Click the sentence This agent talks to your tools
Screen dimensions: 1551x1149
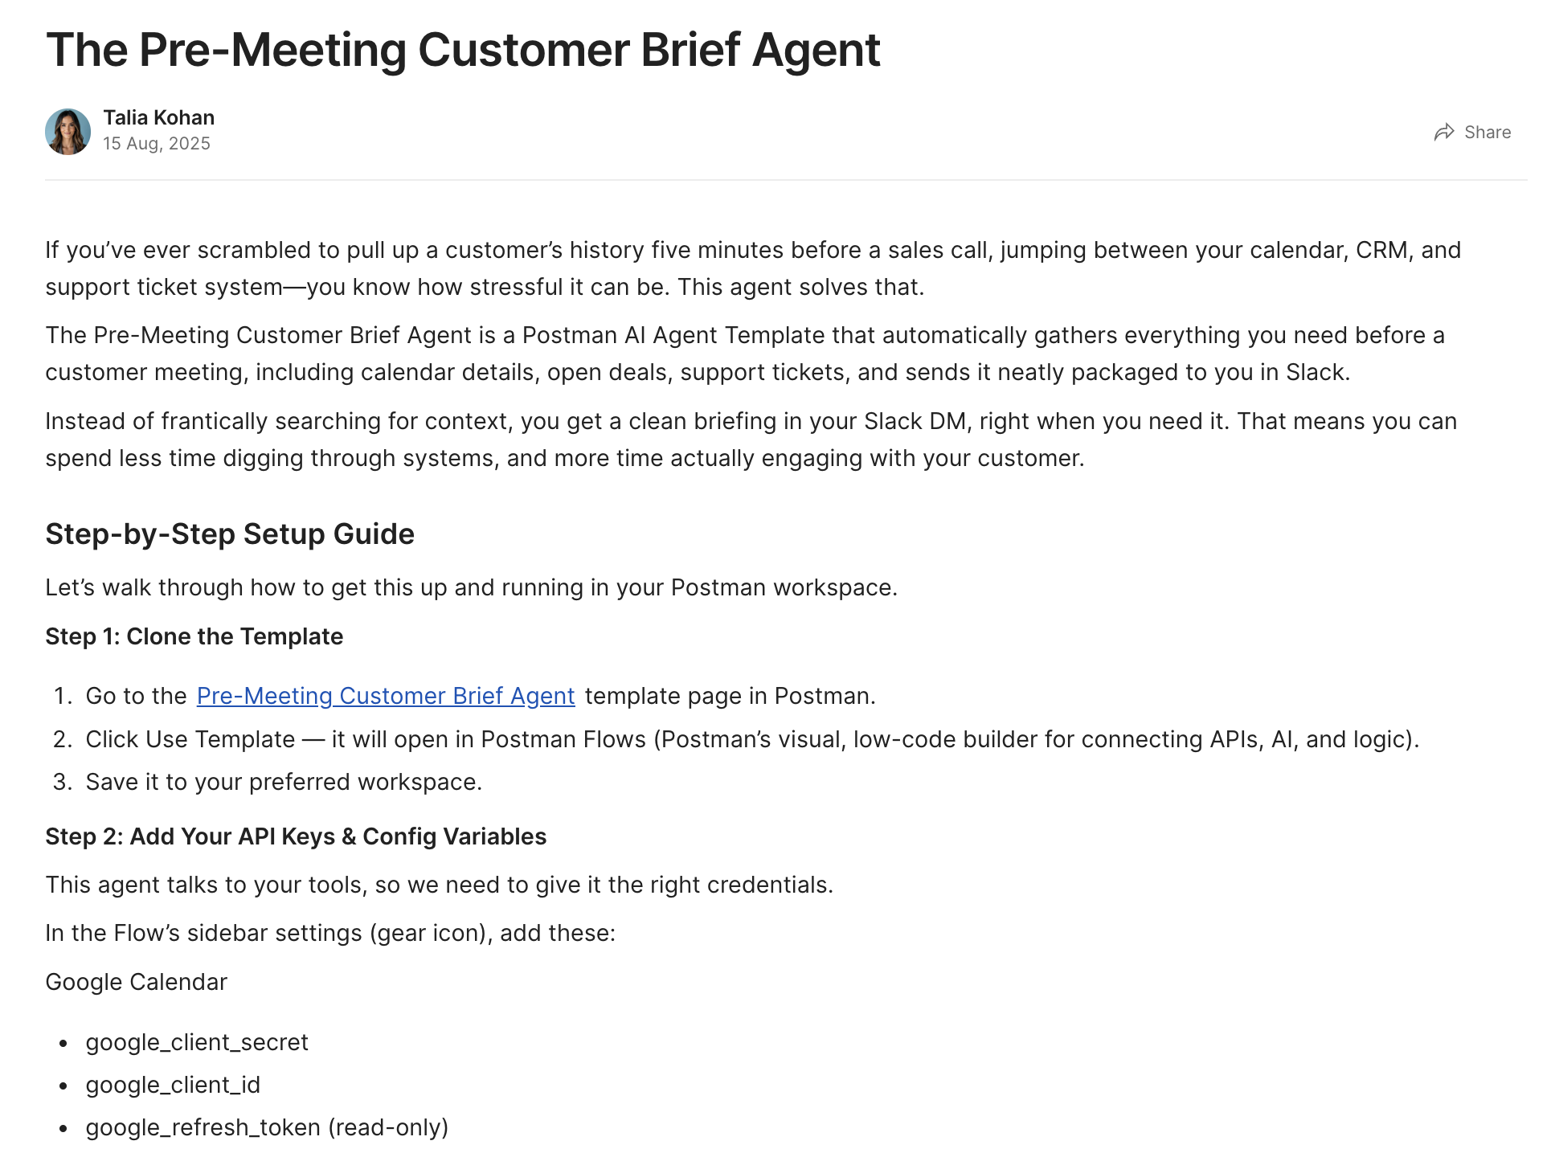(x=439, y=885)
